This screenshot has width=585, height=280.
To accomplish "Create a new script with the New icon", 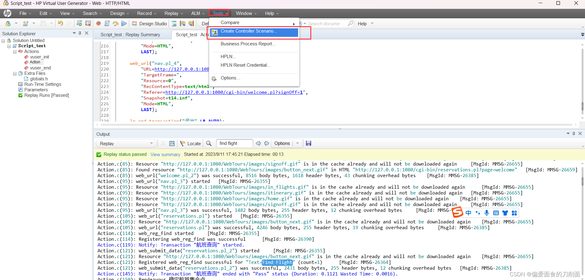I will click(x=26, y=23).
